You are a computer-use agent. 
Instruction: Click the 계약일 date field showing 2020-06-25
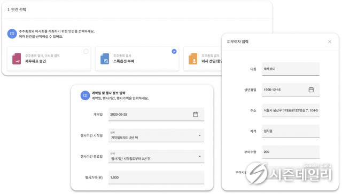[156, 114]
